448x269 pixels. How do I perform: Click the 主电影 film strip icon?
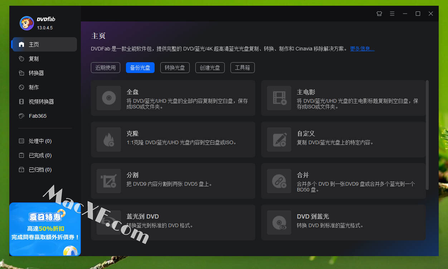[279, 98]
